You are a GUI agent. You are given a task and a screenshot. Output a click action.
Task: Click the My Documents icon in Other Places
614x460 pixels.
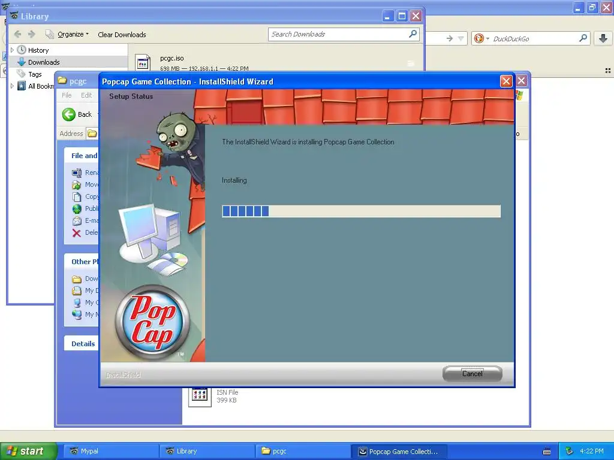77,290
